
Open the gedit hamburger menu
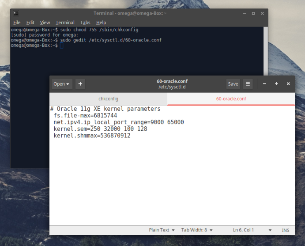pyautogui.click(x=248, y=84)
